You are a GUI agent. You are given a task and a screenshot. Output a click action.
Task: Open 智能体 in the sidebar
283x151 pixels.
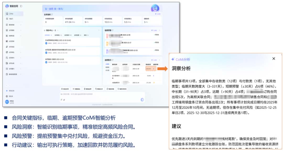(x=11, y=96)
